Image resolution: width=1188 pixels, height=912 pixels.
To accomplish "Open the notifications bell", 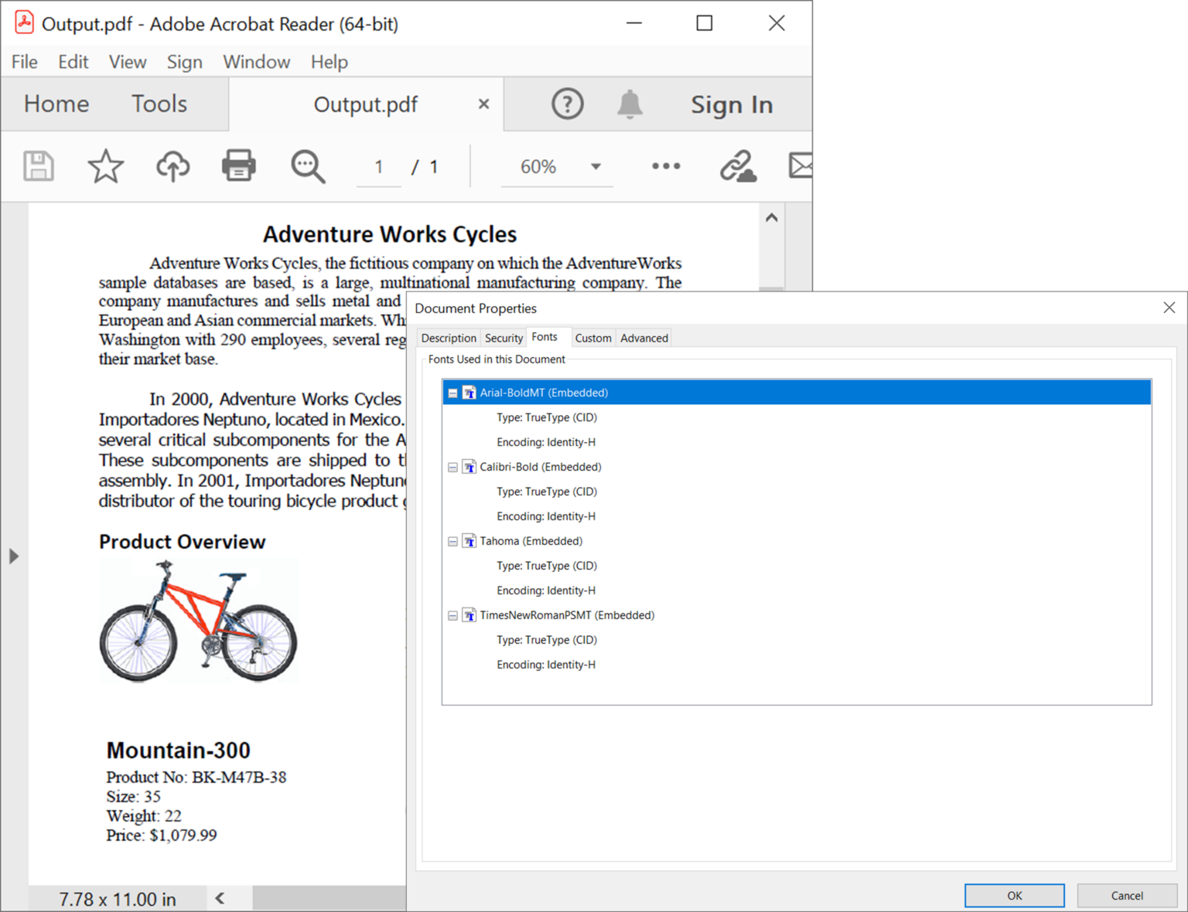I will tap(630, 104).
